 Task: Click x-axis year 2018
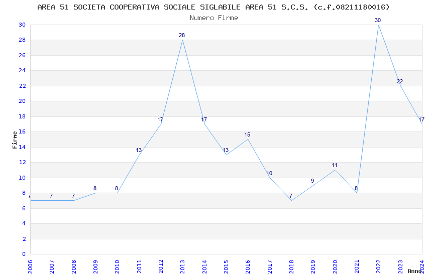click(x=292, y=266)
